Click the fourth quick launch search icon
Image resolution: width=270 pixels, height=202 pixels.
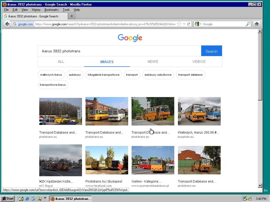point(39,199)
